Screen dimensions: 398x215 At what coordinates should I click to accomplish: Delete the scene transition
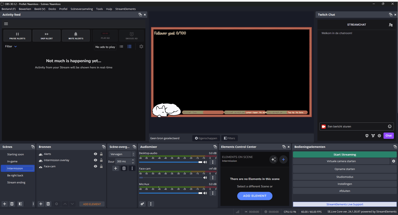[124, 168]
